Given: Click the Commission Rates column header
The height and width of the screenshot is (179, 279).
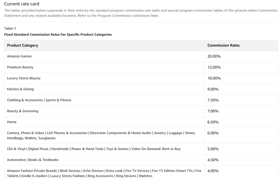Looking at the screenshot, I should [223, 45].
